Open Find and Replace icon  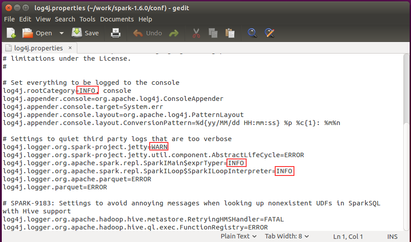click(269, 33)
